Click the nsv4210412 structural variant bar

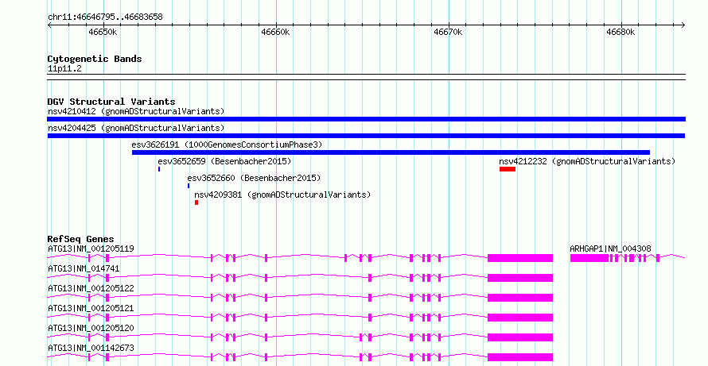pos(366,119)
